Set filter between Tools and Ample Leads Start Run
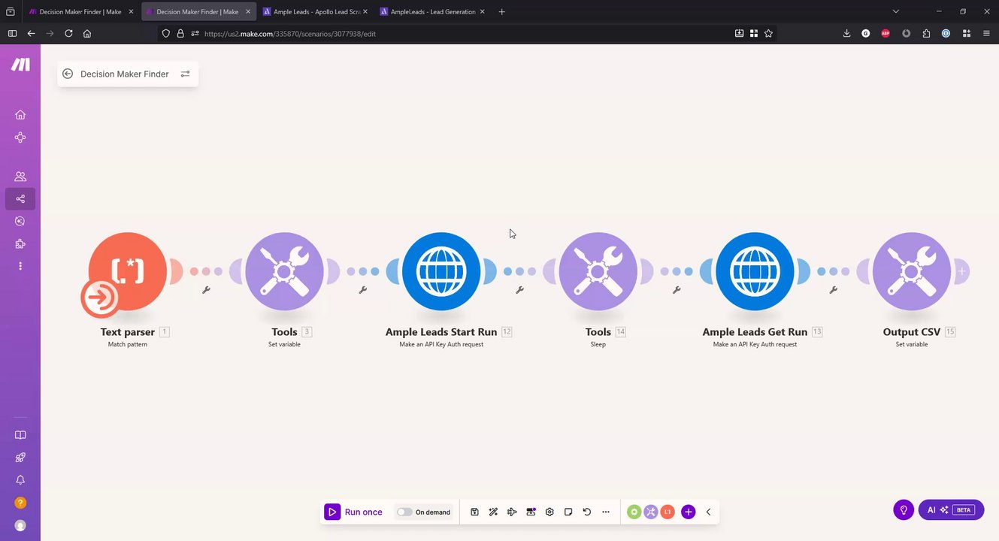The width and height of the screenshot is (999, 541). [363, 289]
